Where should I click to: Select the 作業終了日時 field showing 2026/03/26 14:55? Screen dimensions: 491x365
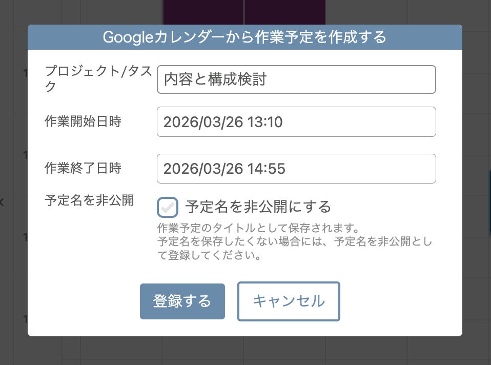296,168
